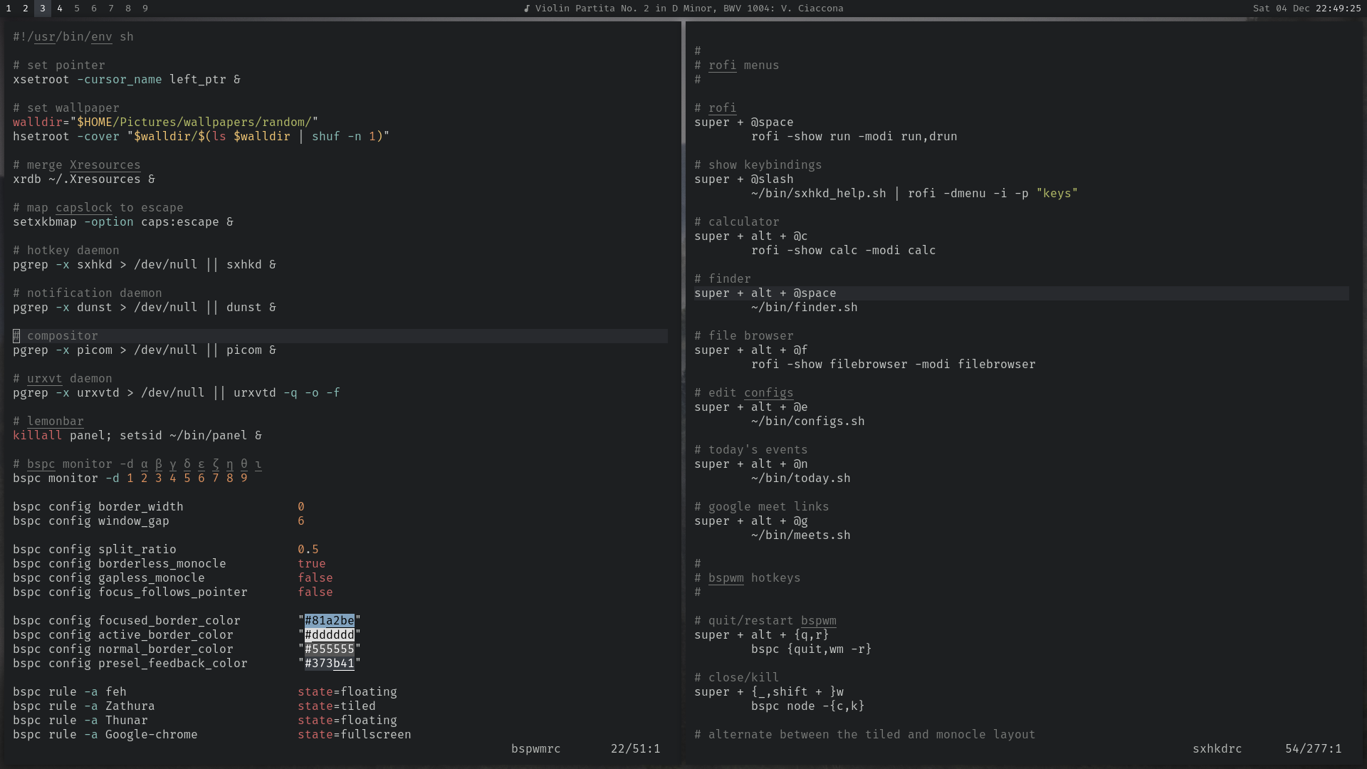This screenshot has width=1367, height=769.
Task: Click the 54/277:1 cursor position indicator
Action: coord(1313,749)
